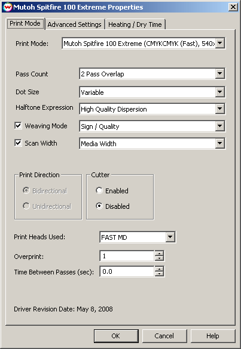The height and width of the screenshot is (349, 241).
Task: Increase the Overprint value with up arrow
Action: [159, 254]
